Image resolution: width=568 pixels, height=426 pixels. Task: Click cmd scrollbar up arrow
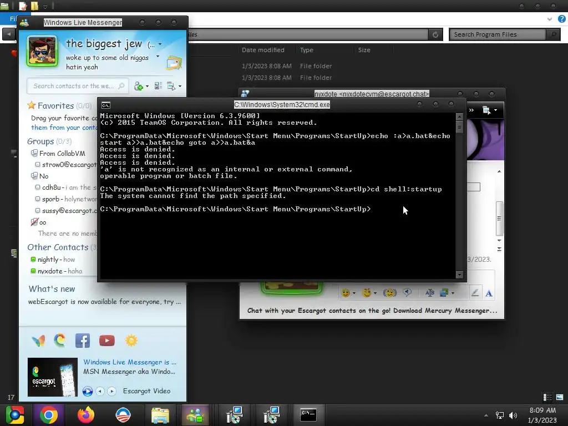pyautogui.click(x=459, y=116)
